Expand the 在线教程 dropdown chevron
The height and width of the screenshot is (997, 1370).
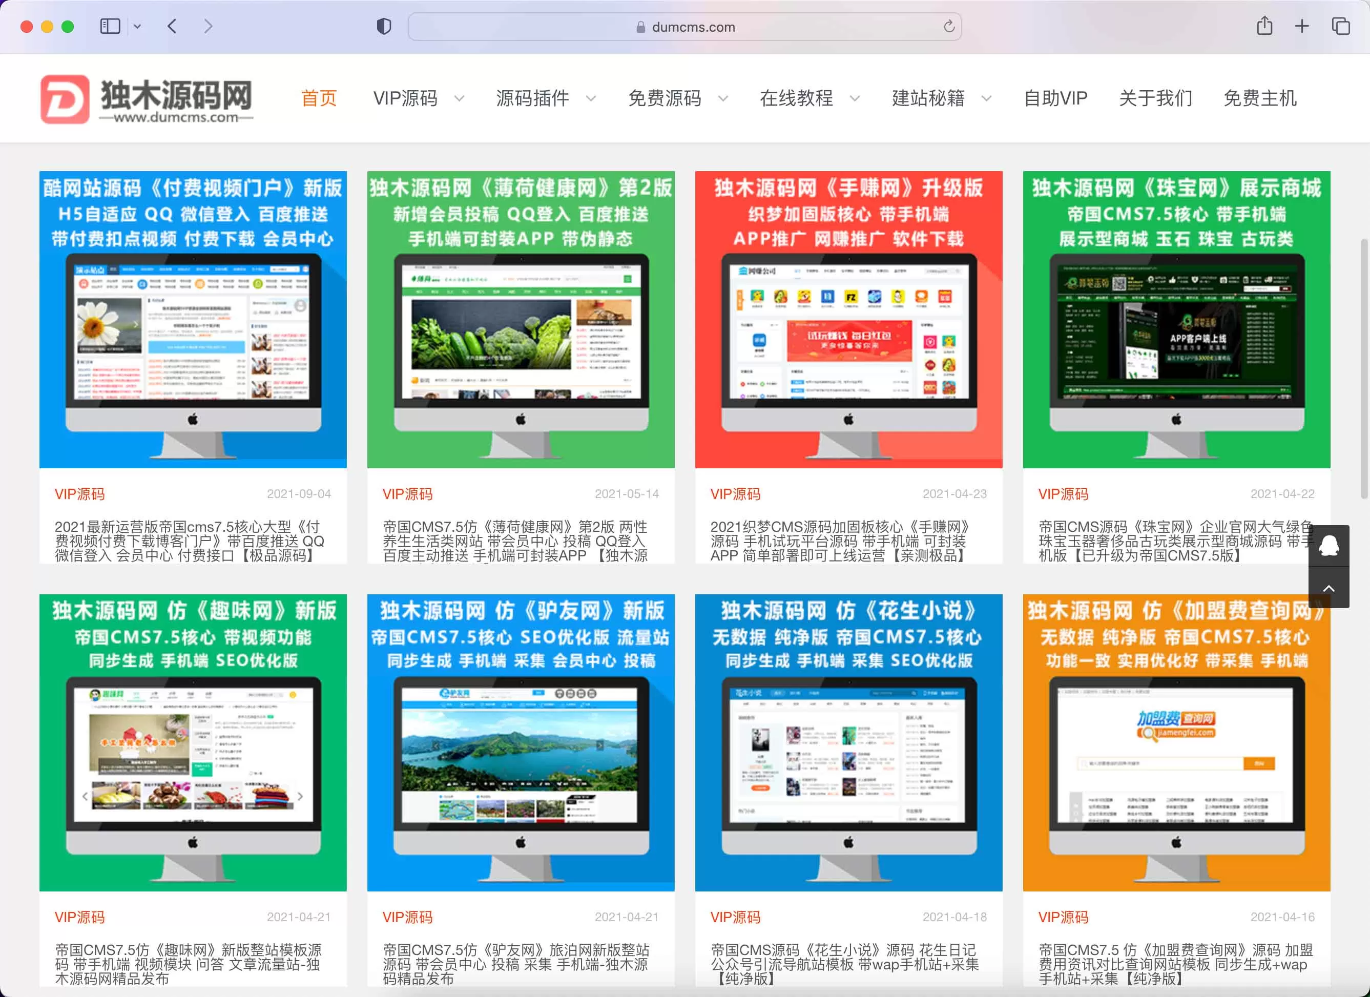click(854, 98)
